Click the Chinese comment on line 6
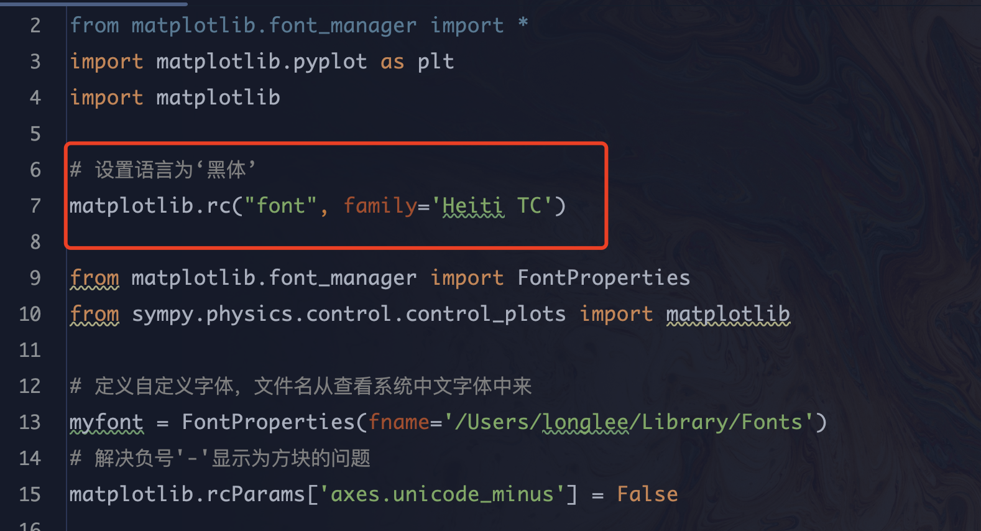The width and height of the screenshot is (981, 531). click(163, 170)
